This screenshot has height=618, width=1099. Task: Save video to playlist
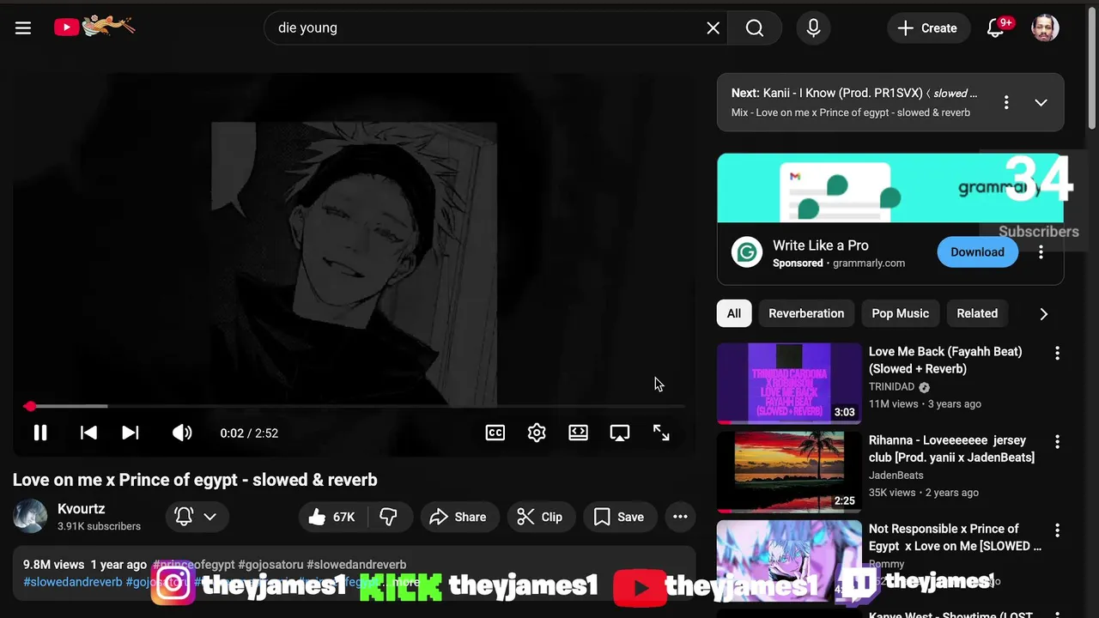coord(619,517)
